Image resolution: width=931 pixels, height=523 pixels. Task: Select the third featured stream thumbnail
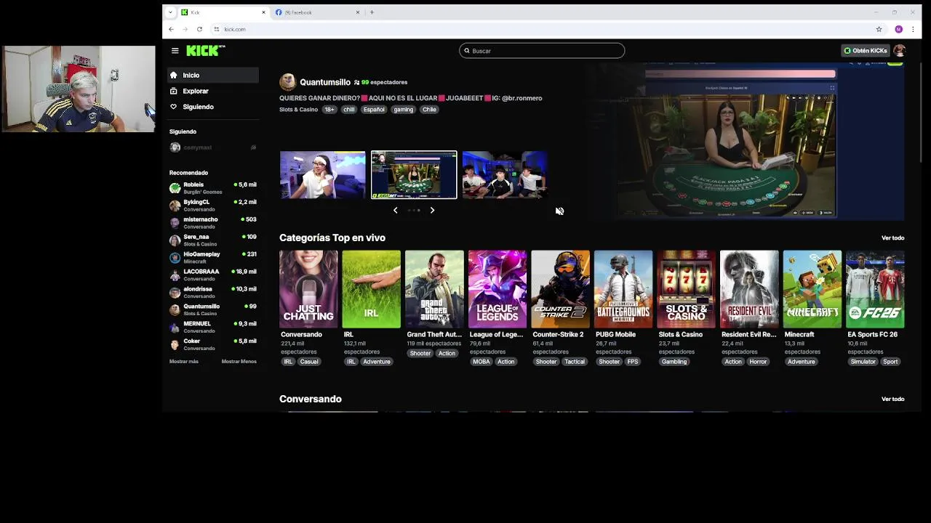(505, 174)
